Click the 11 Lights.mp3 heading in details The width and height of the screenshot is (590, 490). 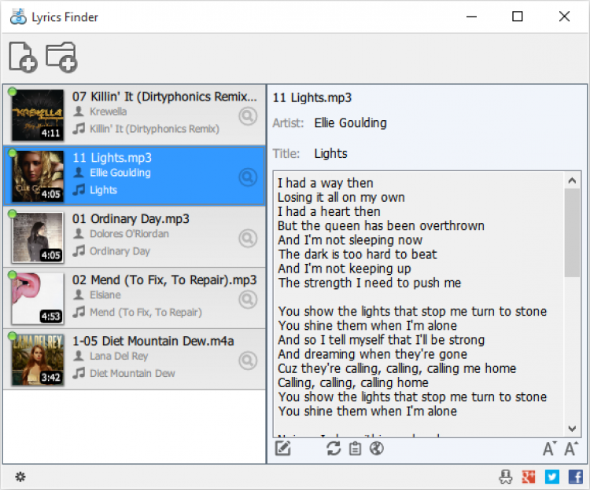click(312, 97)
